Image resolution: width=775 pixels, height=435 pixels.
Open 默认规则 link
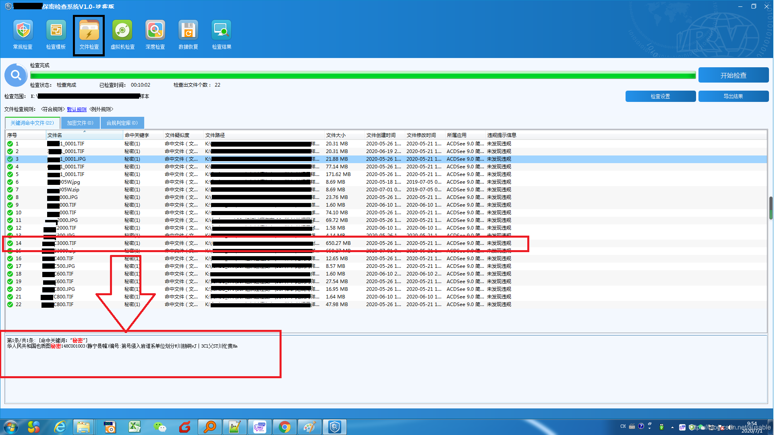click(x=77, y=109)
